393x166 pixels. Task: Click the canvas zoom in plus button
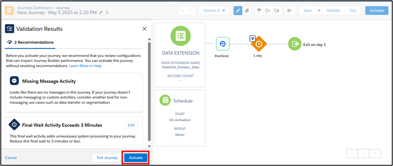(352, 154)
